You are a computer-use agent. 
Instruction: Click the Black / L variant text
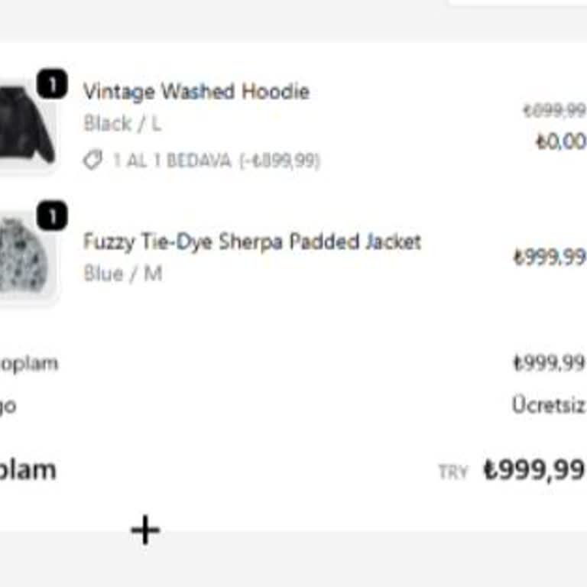click(x=122, y=123)
